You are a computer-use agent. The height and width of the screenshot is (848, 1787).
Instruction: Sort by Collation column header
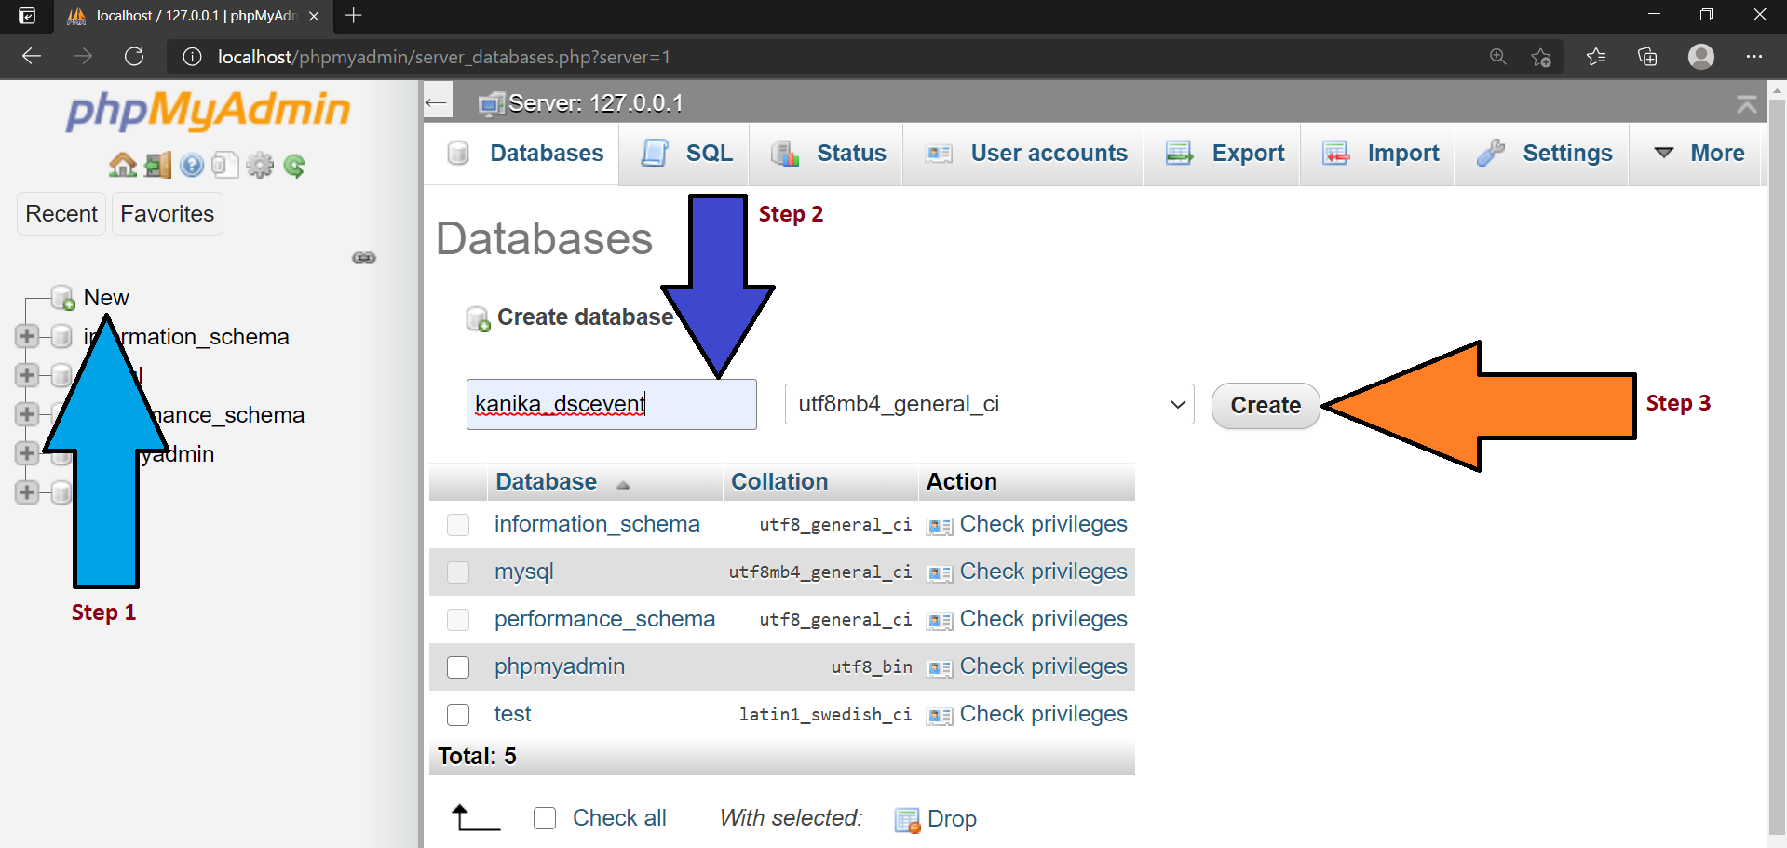(779, 482)
